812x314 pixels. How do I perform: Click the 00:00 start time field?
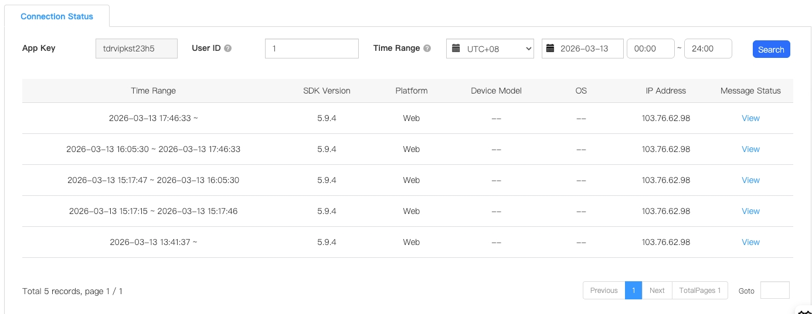(650, 49)
